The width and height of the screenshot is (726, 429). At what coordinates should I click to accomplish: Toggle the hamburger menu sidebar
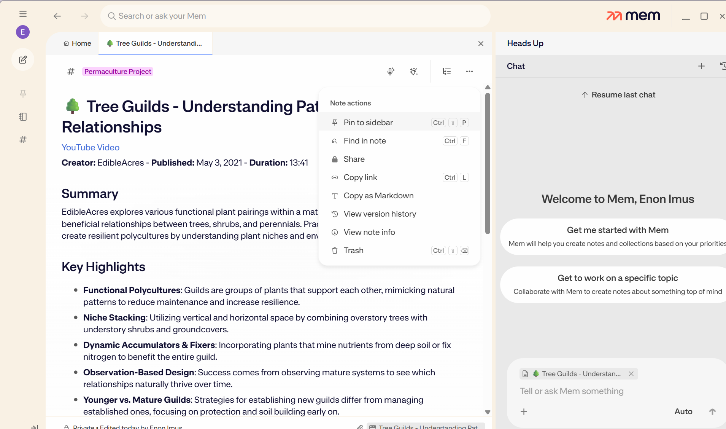[x=23, y=14]
